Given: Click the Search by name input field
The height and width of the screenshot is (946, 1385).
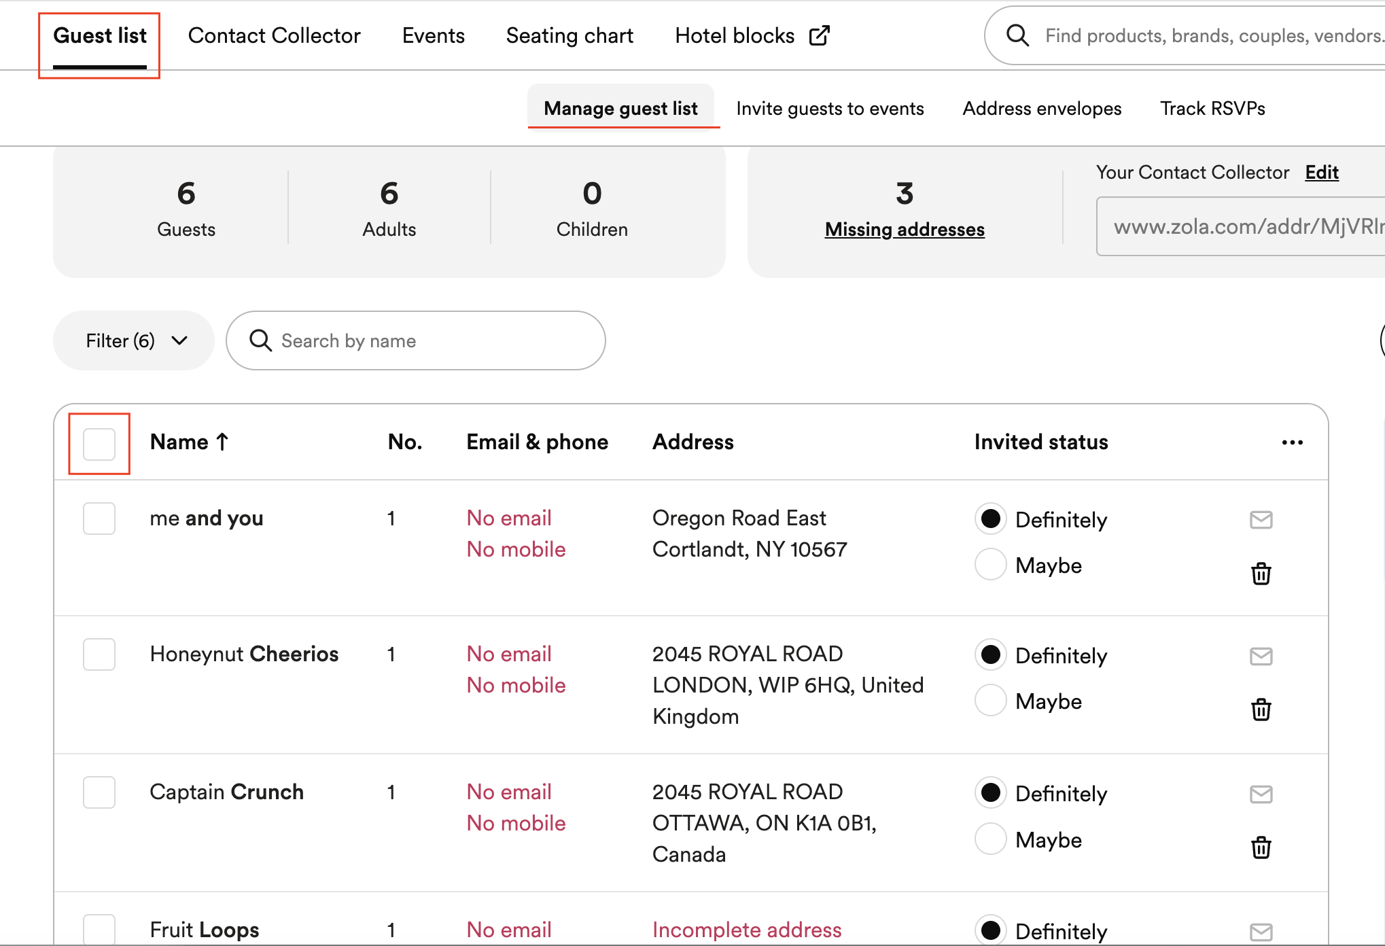Looking at the screenshot, I should (416, 340).
